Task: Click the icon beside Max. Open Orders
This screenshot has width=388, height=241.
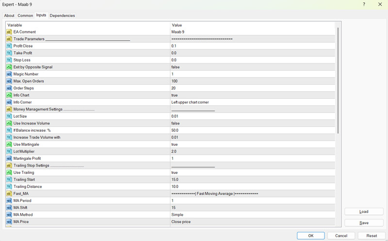Action: (9, 81)
